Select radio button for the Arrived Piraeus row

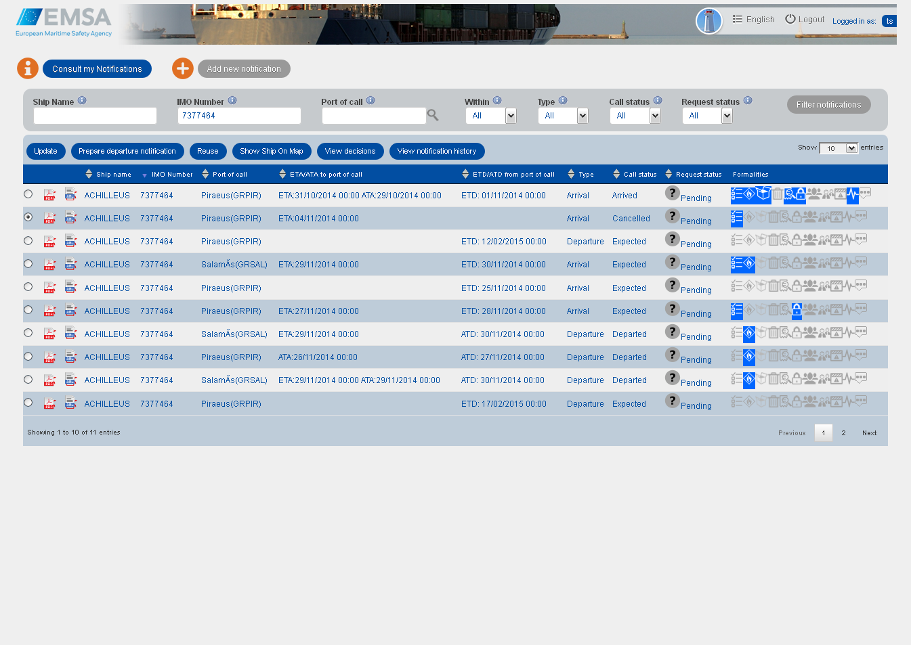point(28,194)
